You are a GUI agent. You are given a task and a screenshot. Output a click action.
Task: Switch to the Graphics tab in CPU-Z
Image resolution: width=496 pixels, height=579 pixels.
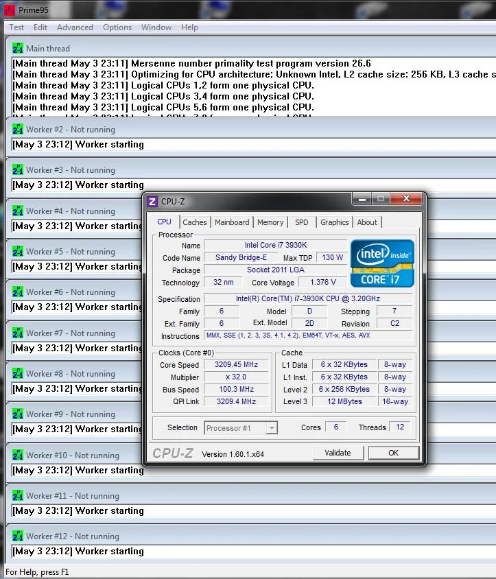[335, 222]
